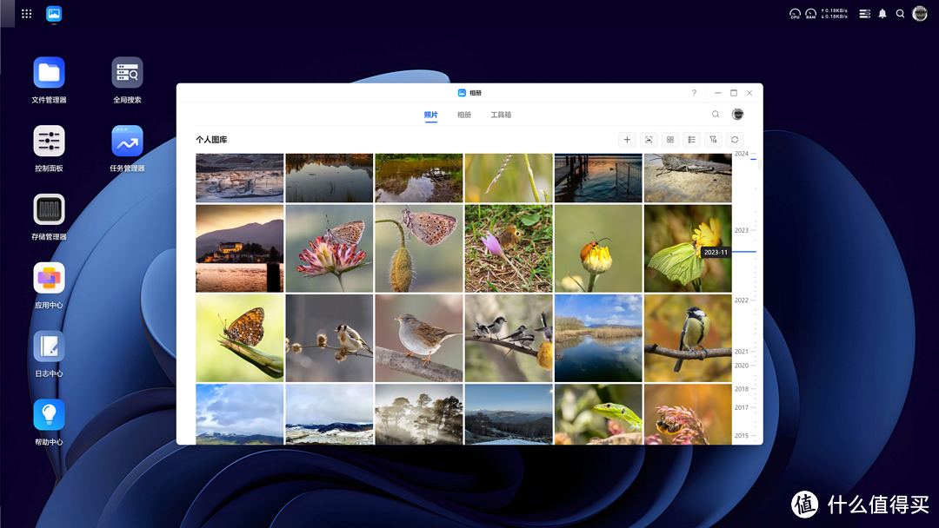Open the butterfly on pink flower photo
Image resolution: width=939 pixels, height=528 pixels.
[330, 248]
